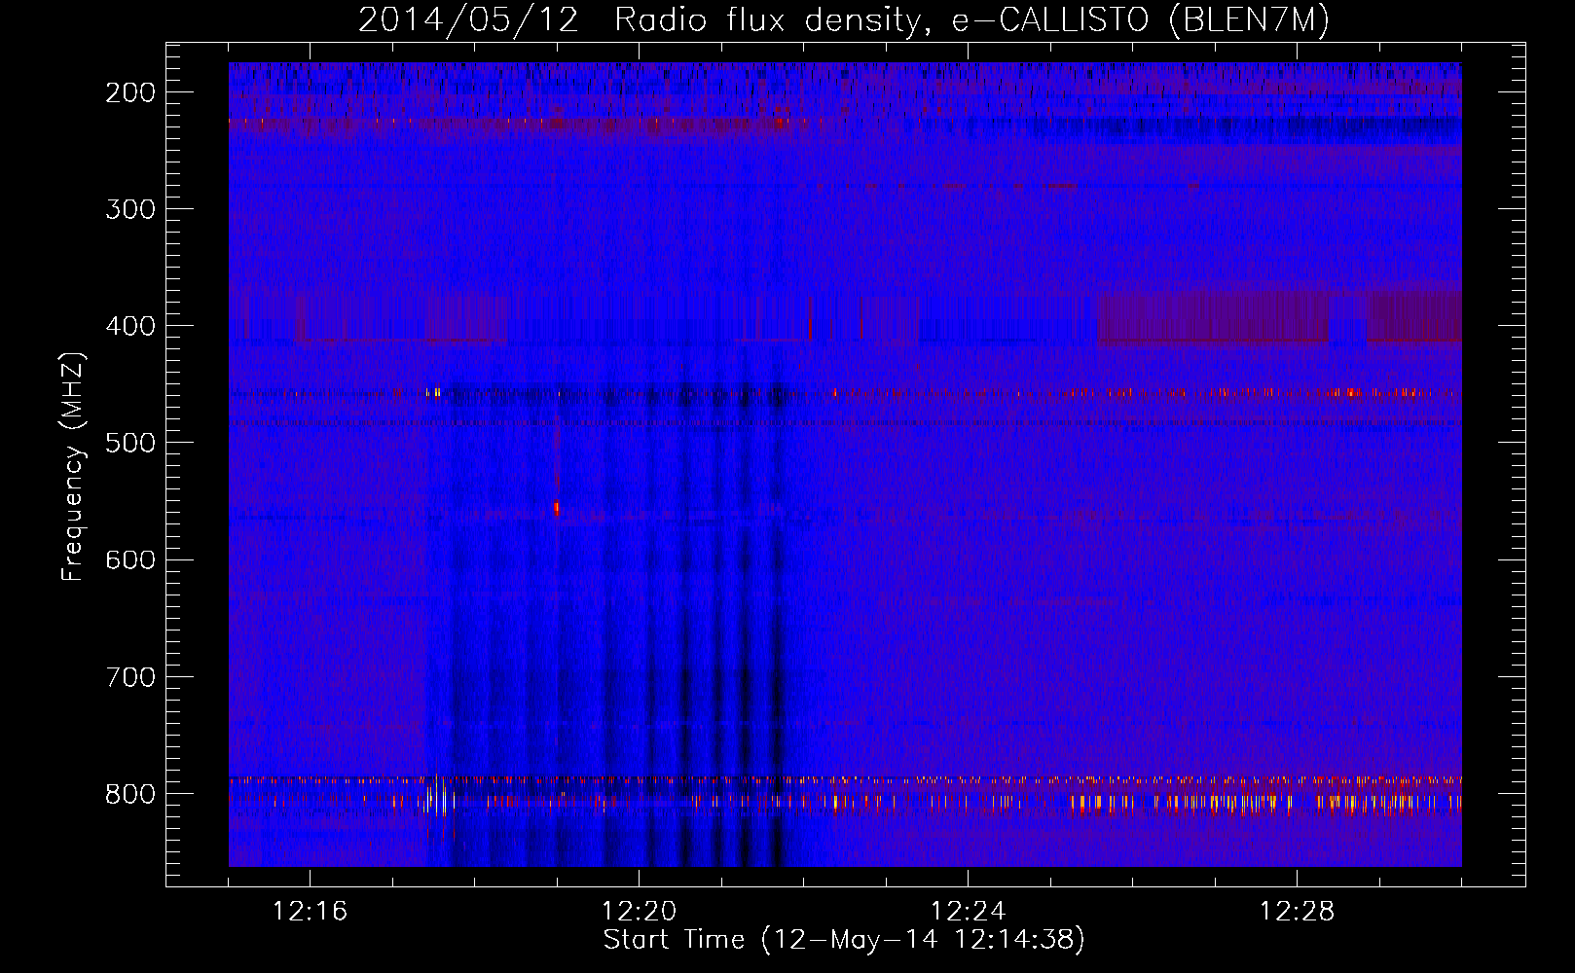Click the "Frequency (MHZ)" axis label
Screen dimensions: 1575x973
click(x=73, y=466)
